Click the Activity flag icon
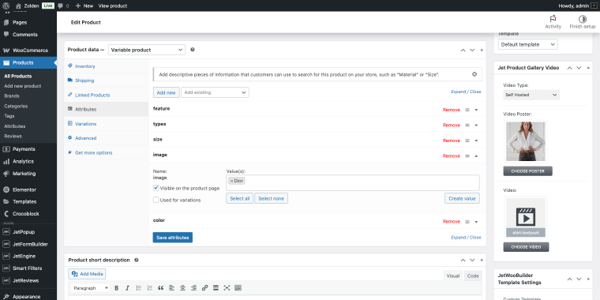This screenshot has width=600, height=300. click(x=553, y=19)
